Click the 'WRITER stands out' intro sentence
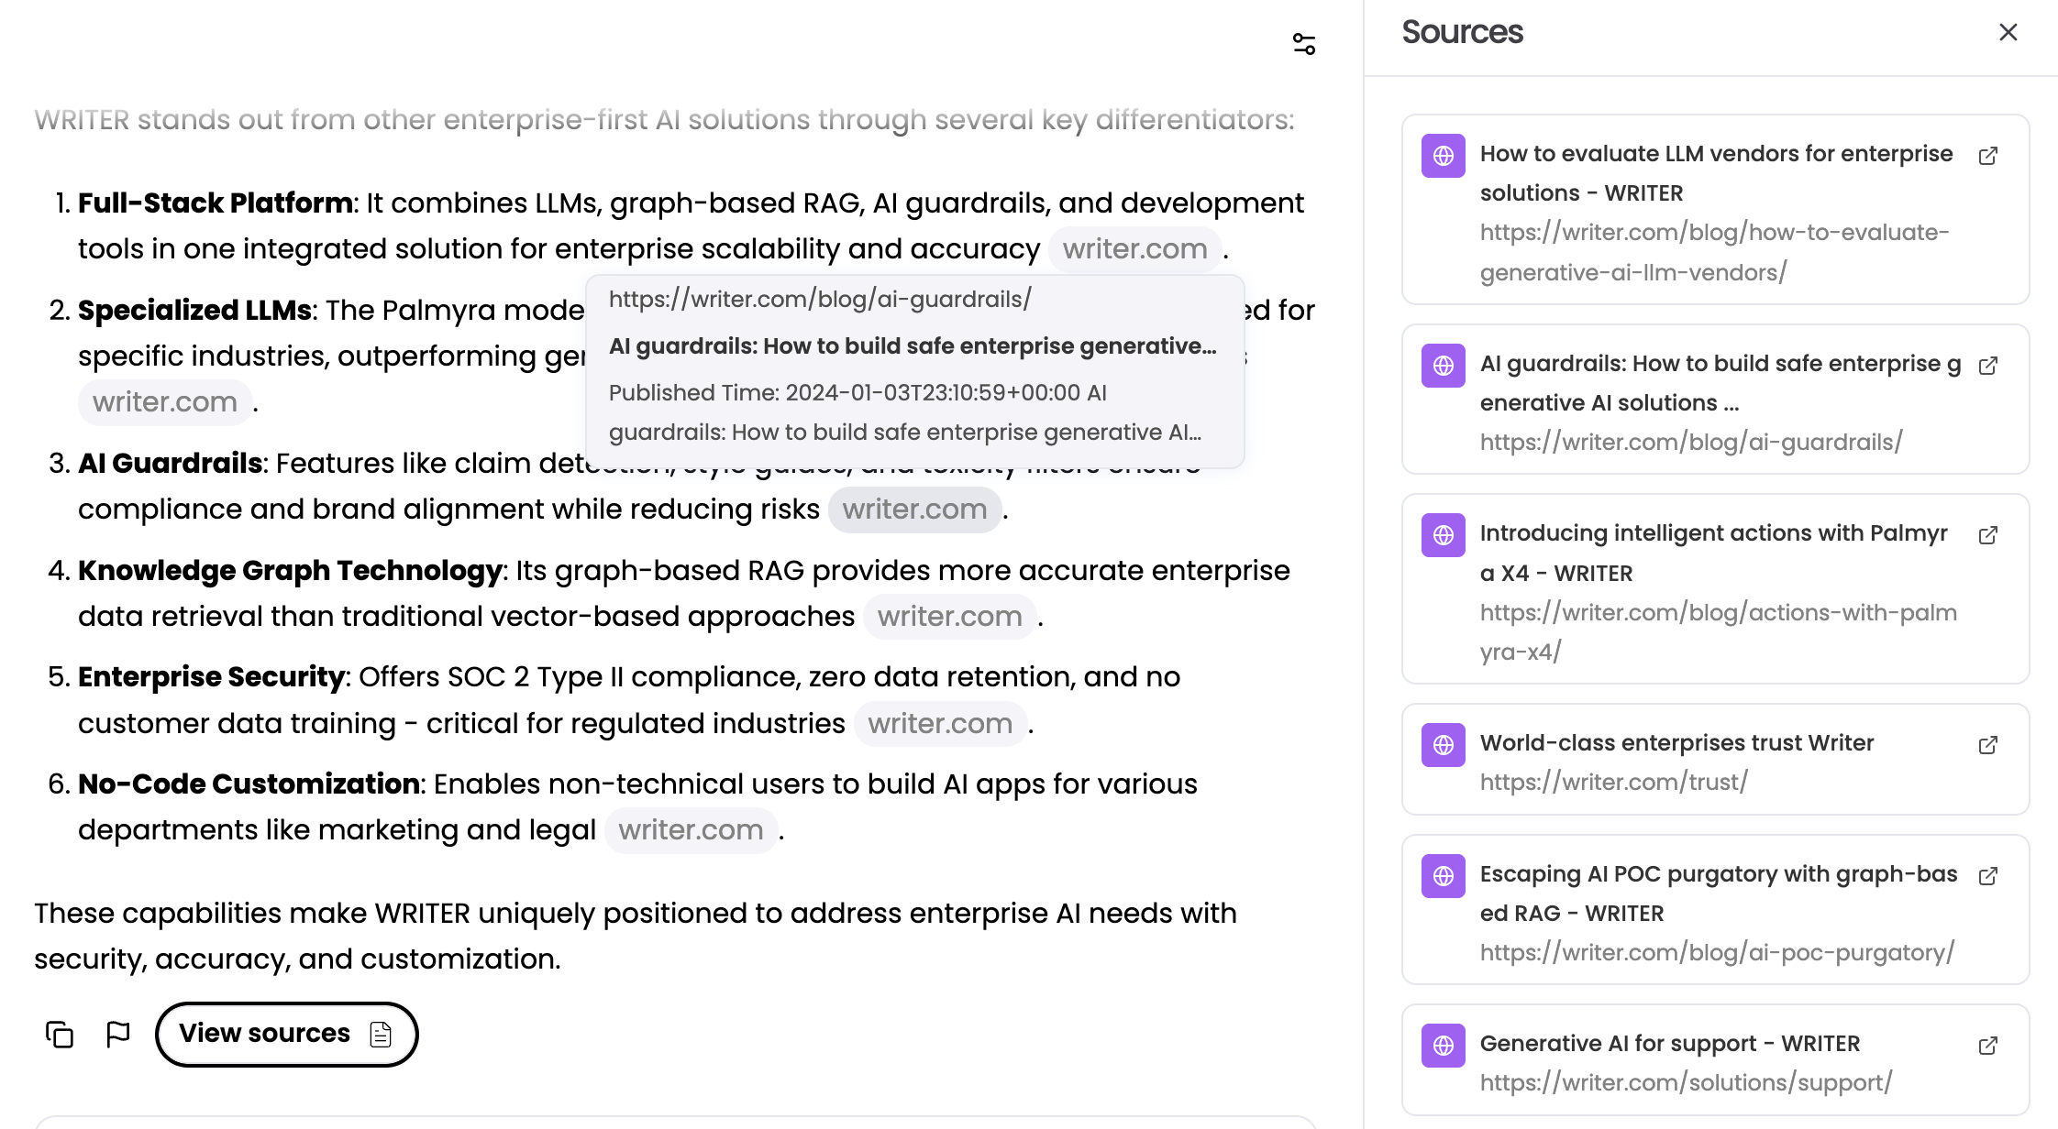This screenshot has width=2058, height=1129. (664, 120)
